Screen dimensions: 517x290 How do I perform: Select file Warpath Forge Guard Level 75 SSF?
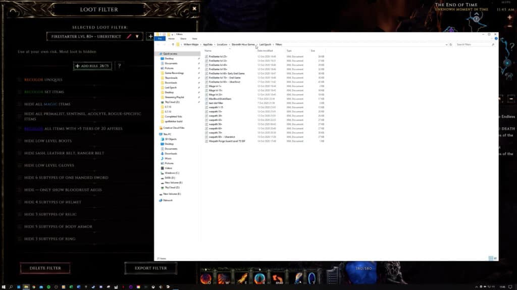coord(227,141)
